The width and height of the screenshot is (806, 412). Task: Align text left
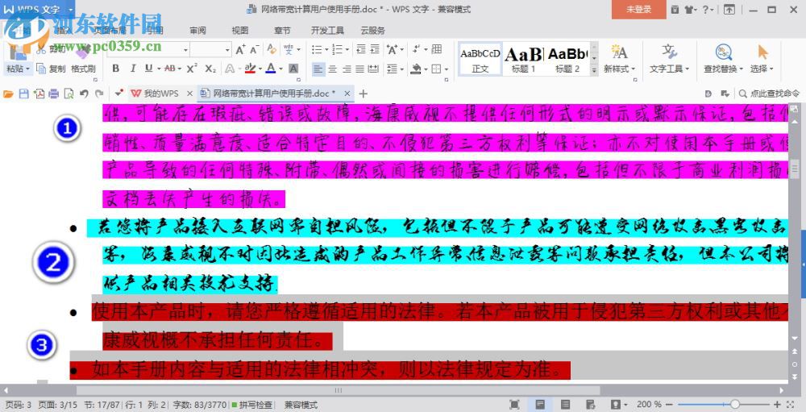[318, 69]
